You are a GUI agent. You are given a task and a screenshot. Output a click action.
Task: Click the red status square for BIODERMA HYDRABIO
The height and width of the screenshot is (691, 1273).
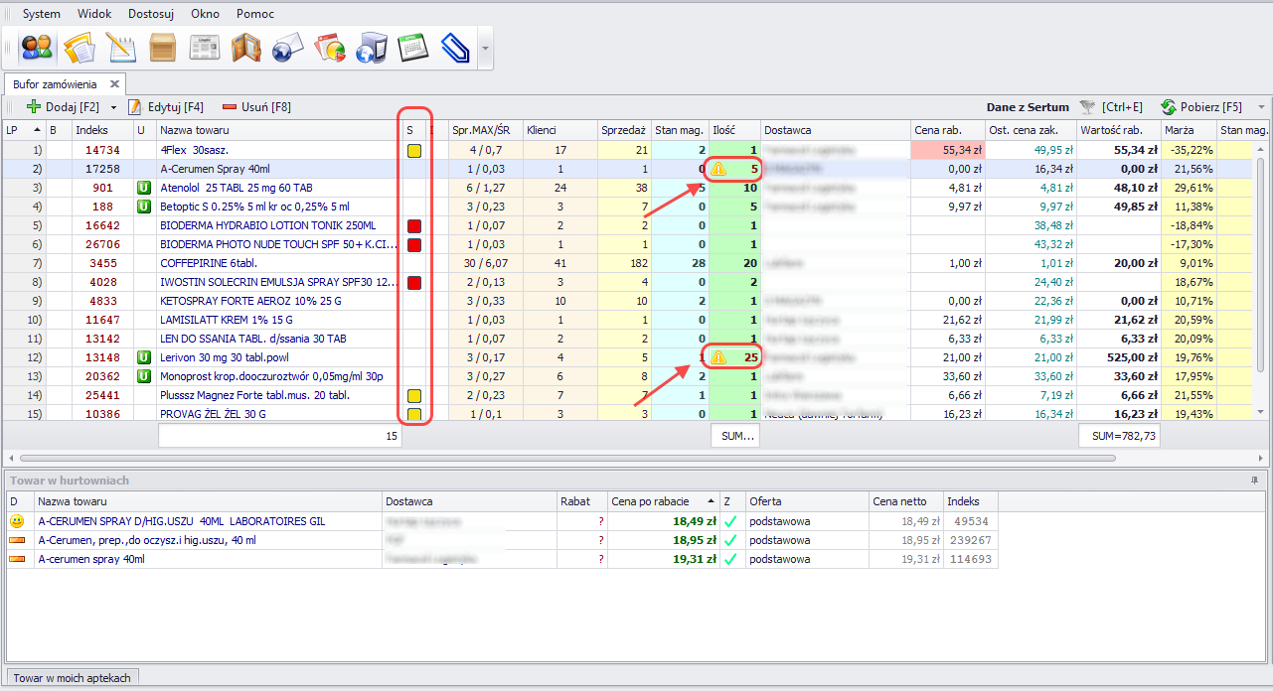414,225
